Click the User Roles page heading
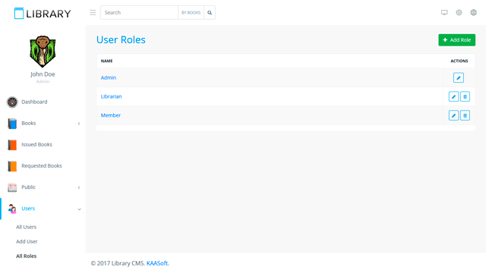This screenshot has height=273, width=486. 121,39
